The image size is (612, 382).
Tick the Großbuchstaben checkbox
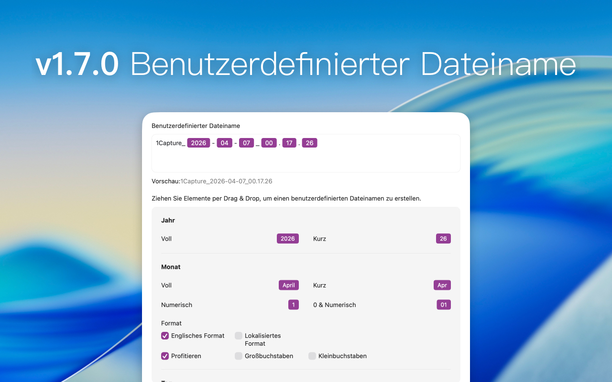[x=239, y=356]
